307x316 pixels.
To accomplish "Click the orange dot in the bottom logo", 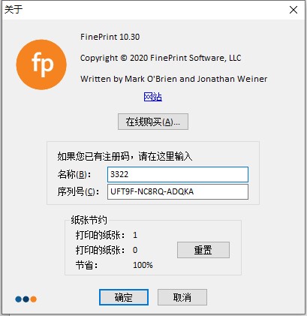I will click(x=34, y=299).
